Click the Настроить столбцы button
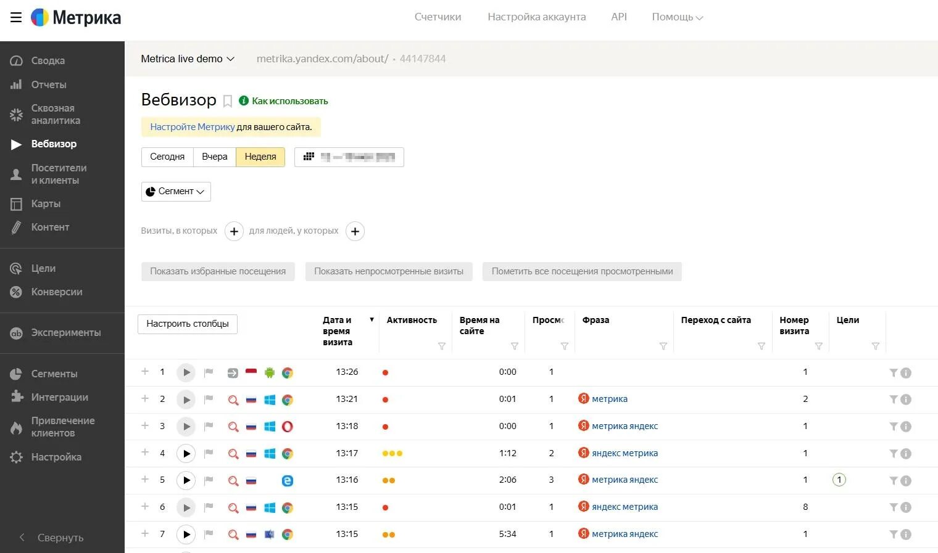This screenshot has width=938, height=553. [188, 324]
